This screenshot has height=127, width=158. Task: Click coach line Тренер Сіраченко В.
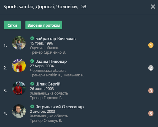click(48, 52)
